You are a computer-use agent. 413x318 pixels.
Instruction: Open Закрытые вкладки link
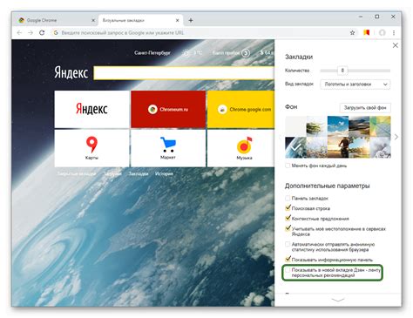point(77,173)
